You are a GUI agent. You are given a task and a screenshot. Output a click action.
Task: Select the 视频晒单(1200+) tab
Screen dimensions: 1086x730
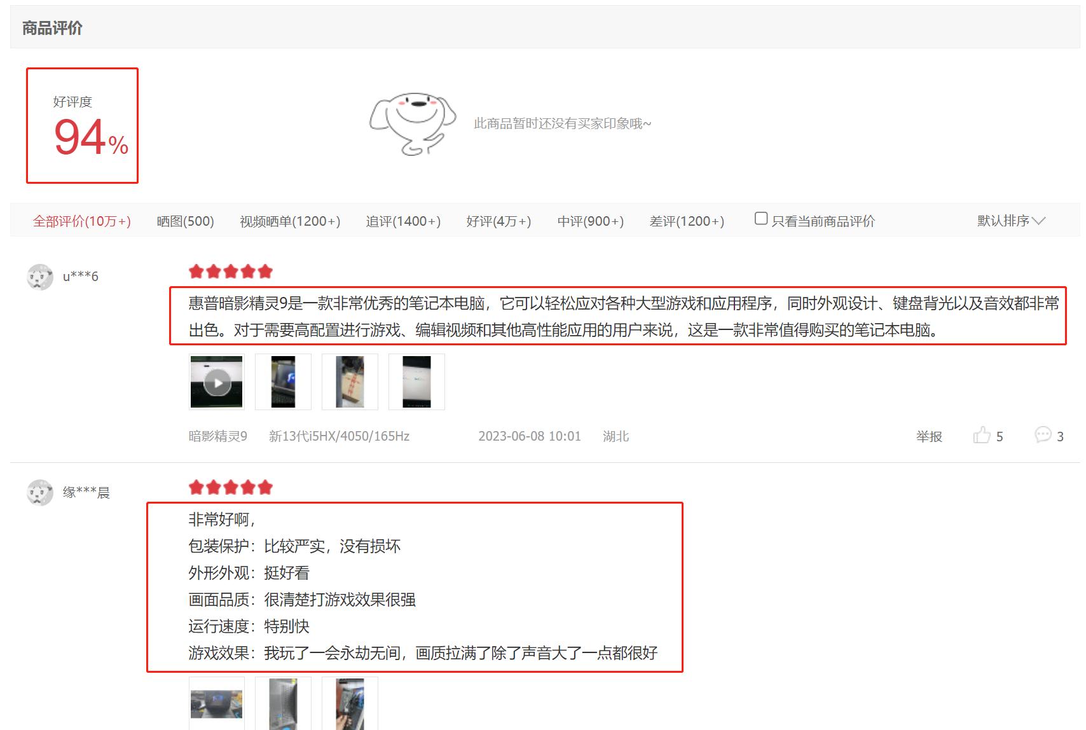[x=290, y=221]
